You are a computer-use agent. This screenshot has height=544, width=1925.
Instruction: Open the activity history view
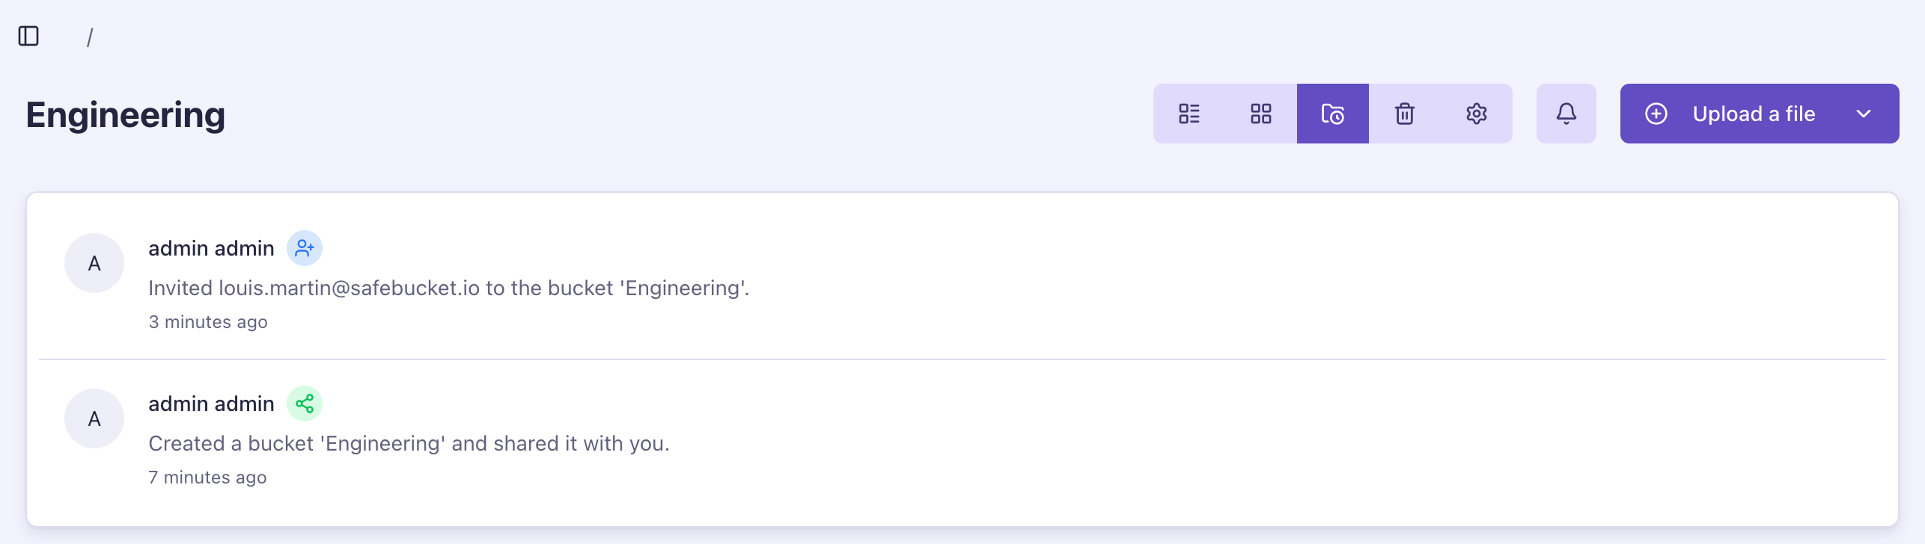click(1332, 114)
